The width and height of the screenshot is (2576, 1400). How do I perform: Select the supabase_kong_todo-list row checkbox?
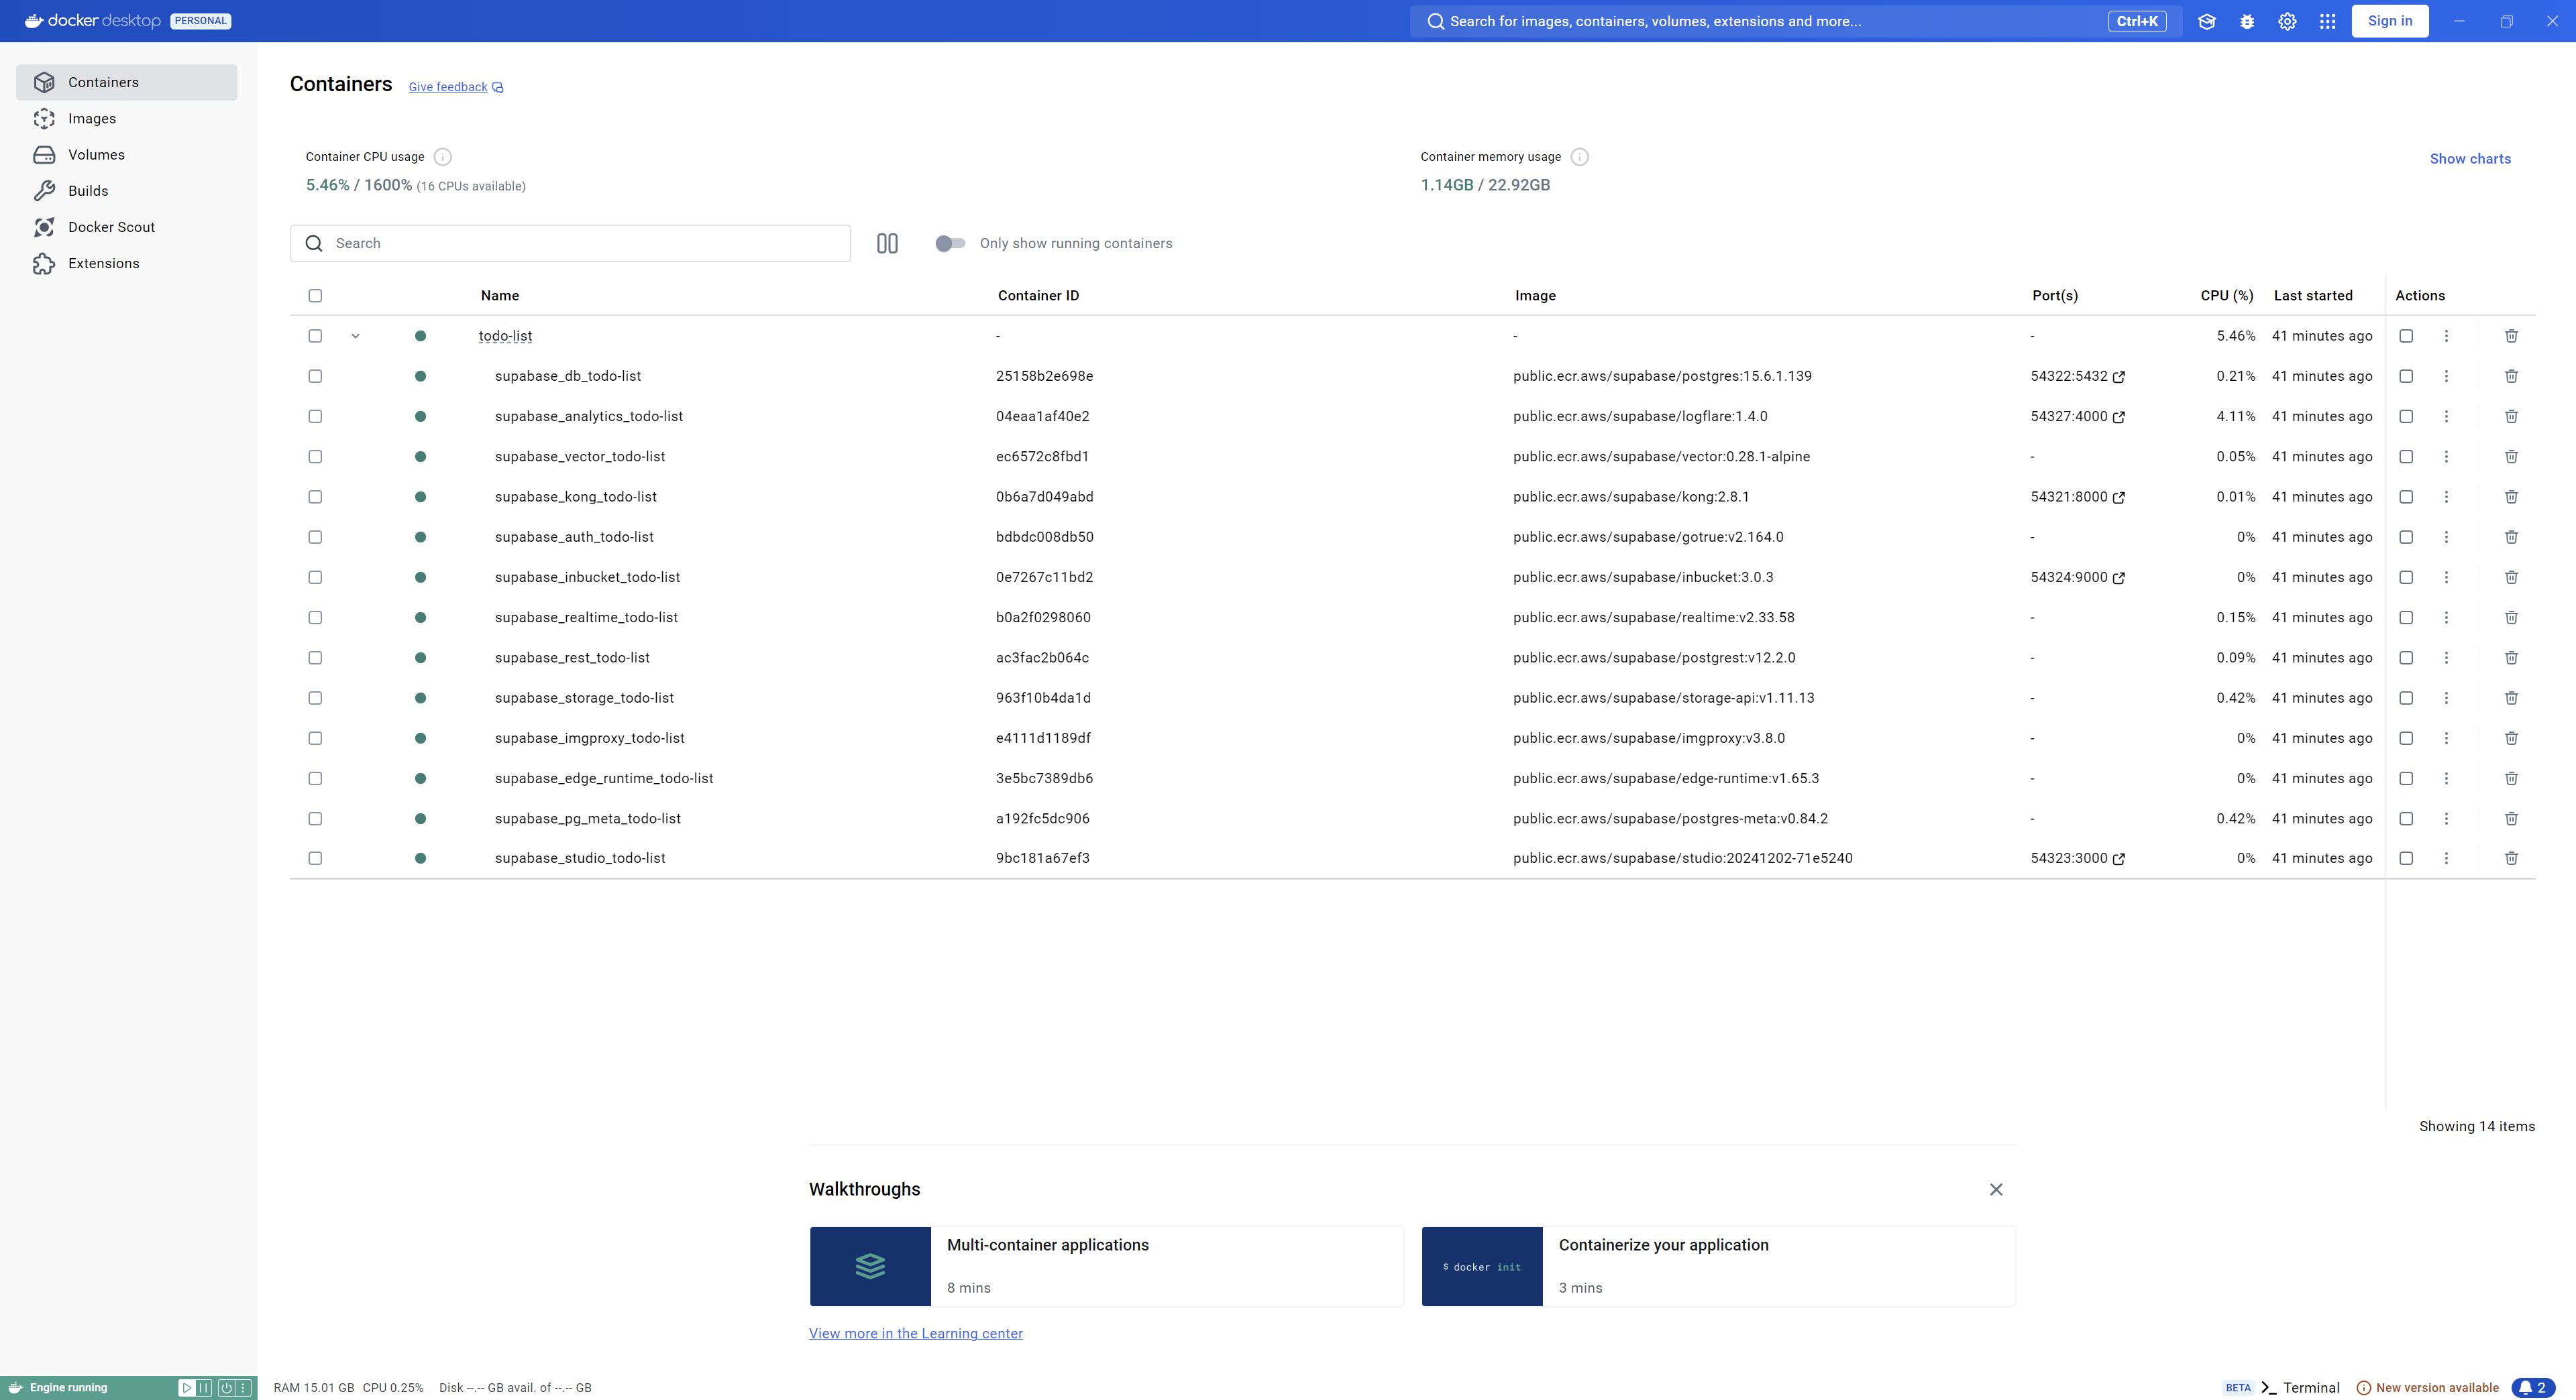[x=315, y=497]
